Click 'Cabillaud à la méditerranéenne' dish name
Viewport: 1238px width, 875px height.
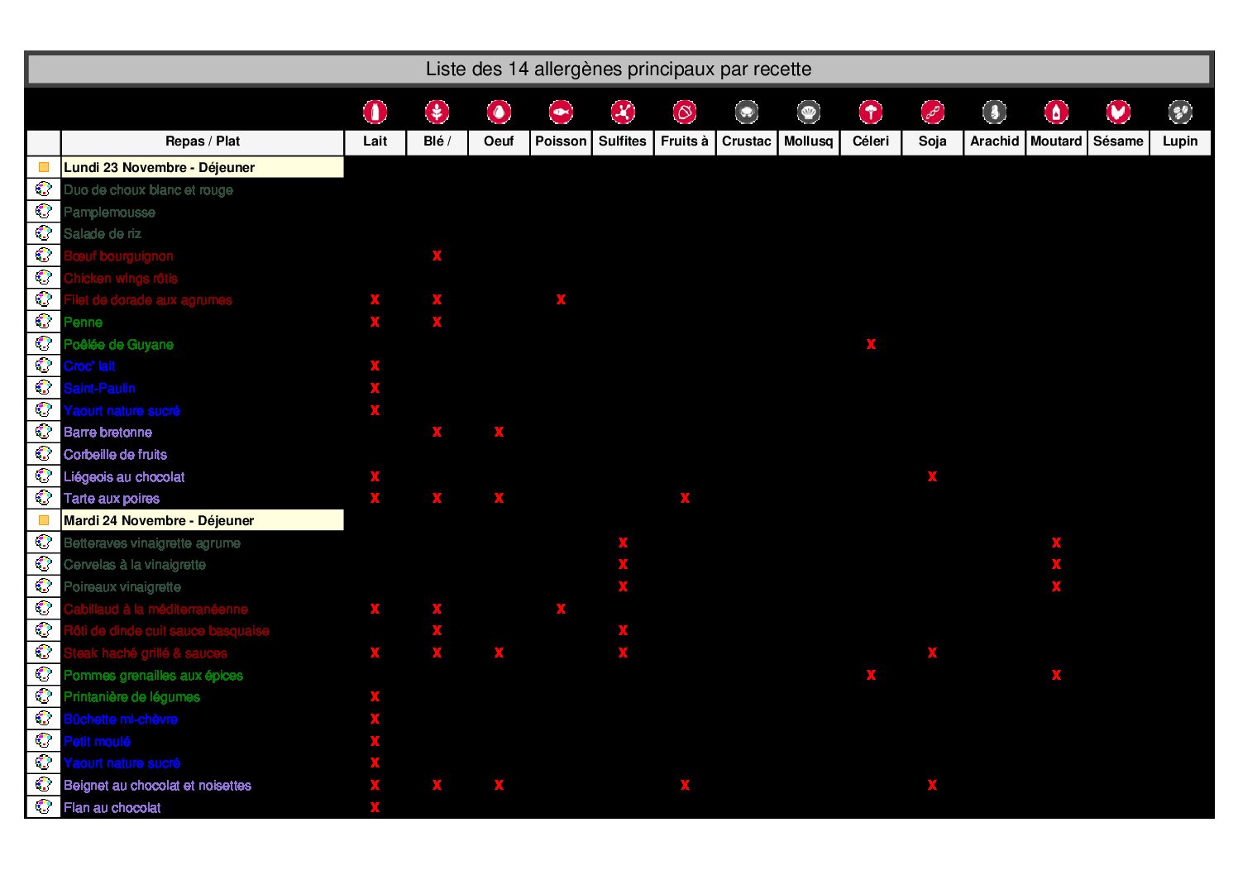pos(155,609)
